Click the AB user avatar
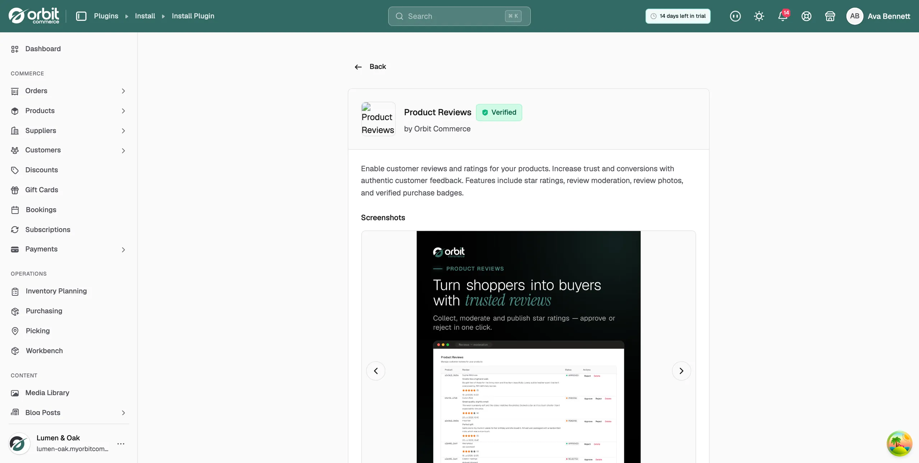 855,16
